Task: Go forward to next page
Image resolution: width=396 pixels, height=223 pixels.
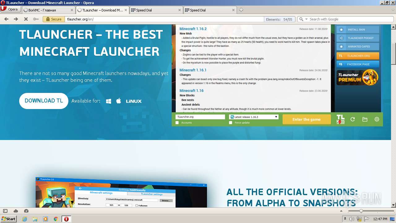Action: click(16, 19)
